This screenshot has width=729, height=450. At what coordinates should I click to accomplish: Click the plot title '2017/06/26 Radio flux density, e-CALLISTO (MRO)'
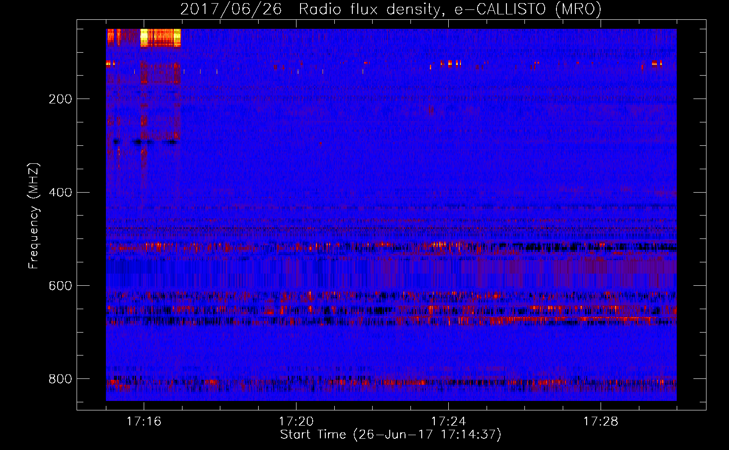point(391,9)
